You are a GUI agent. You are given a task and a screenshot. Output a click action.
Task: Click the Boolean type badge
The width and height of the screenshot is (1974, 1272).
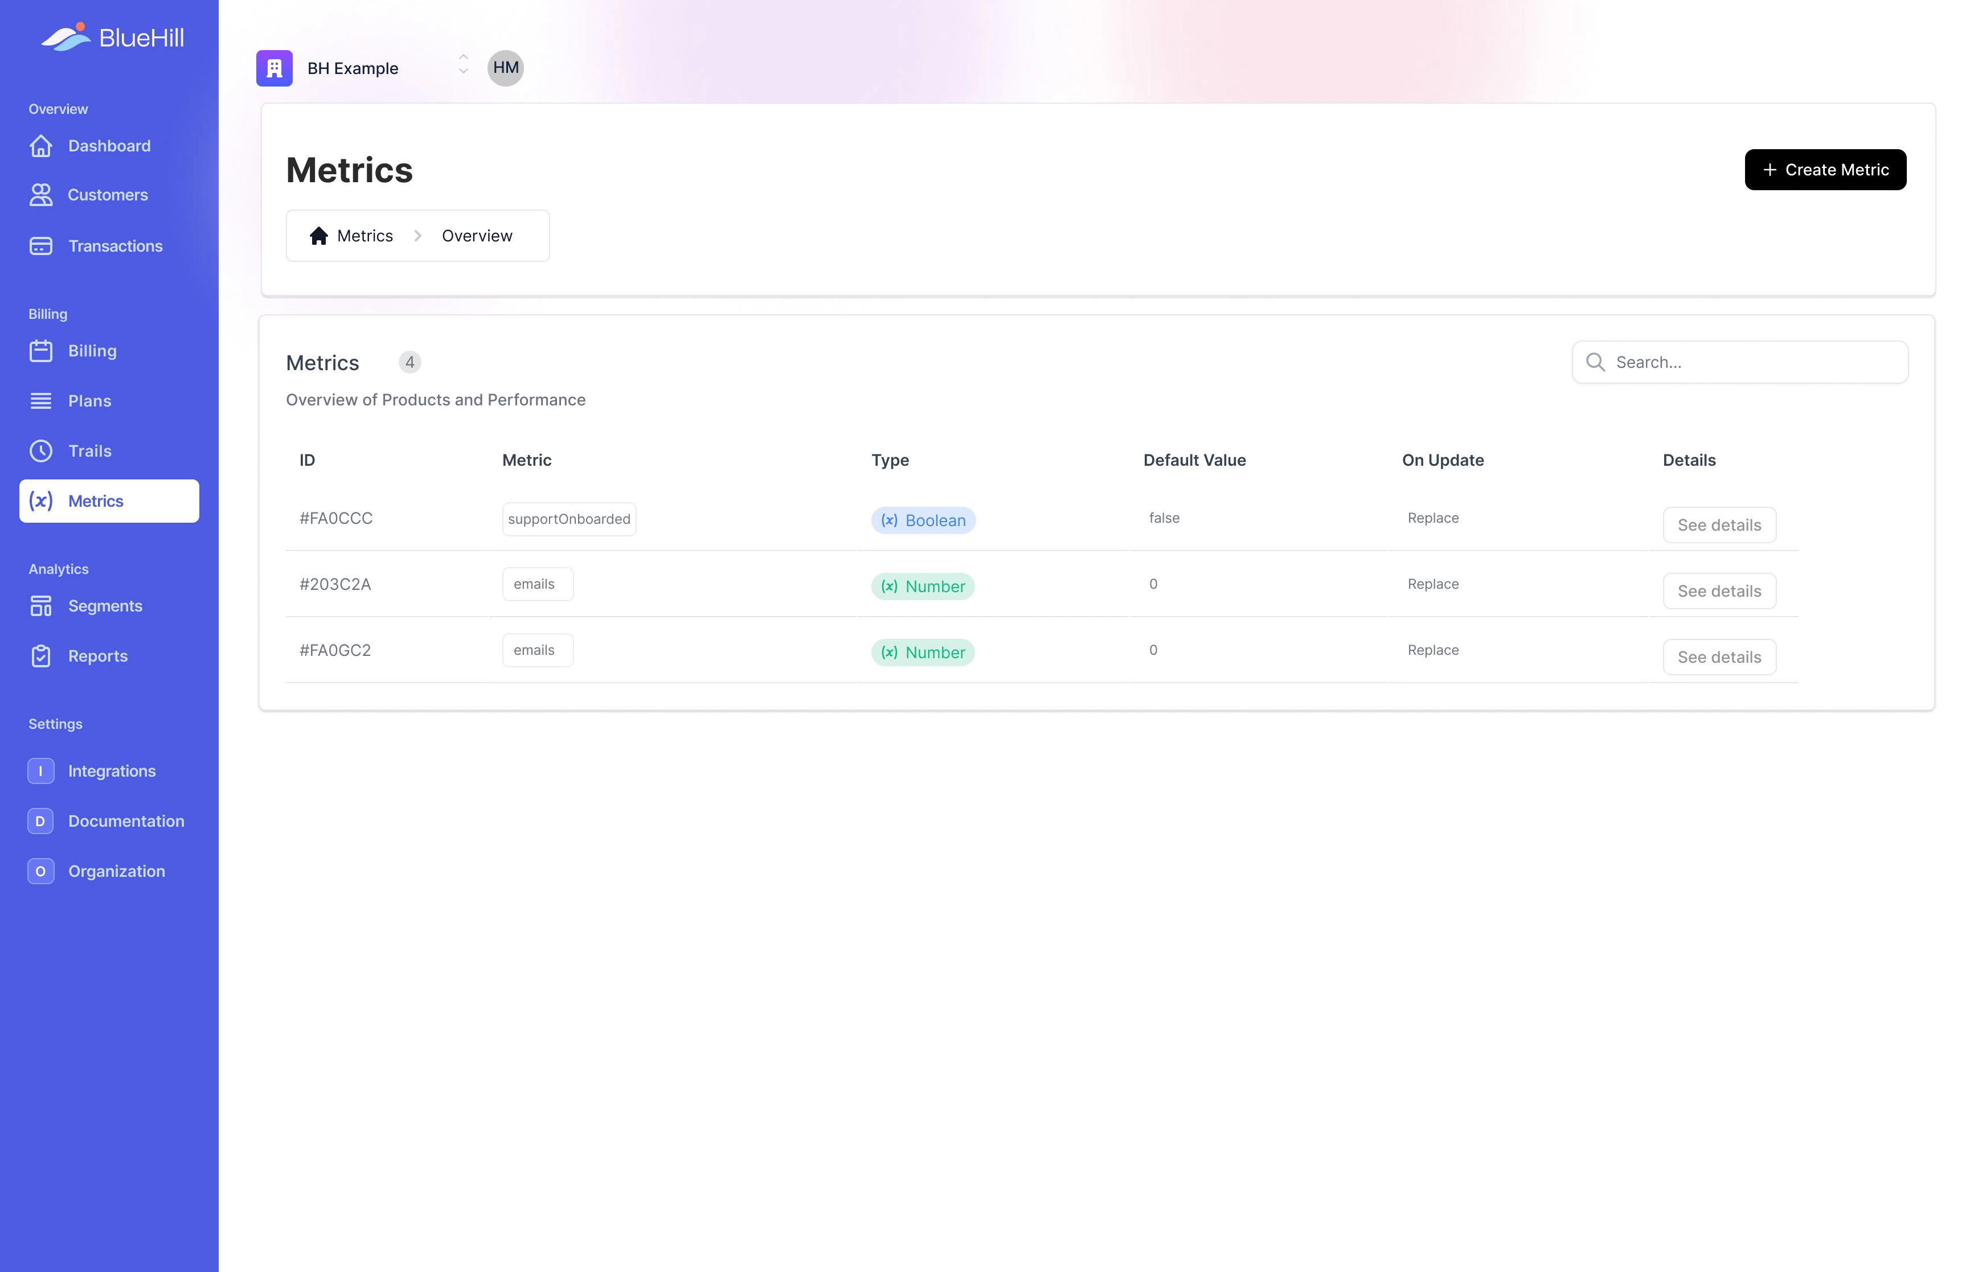pyautogui.click(x=923, y=520)
